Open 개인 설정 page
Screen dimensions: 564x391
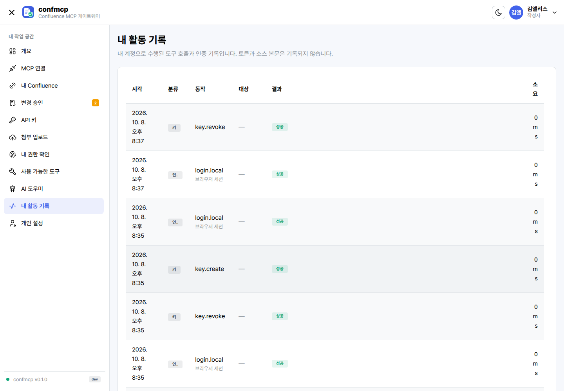point(54,223)
